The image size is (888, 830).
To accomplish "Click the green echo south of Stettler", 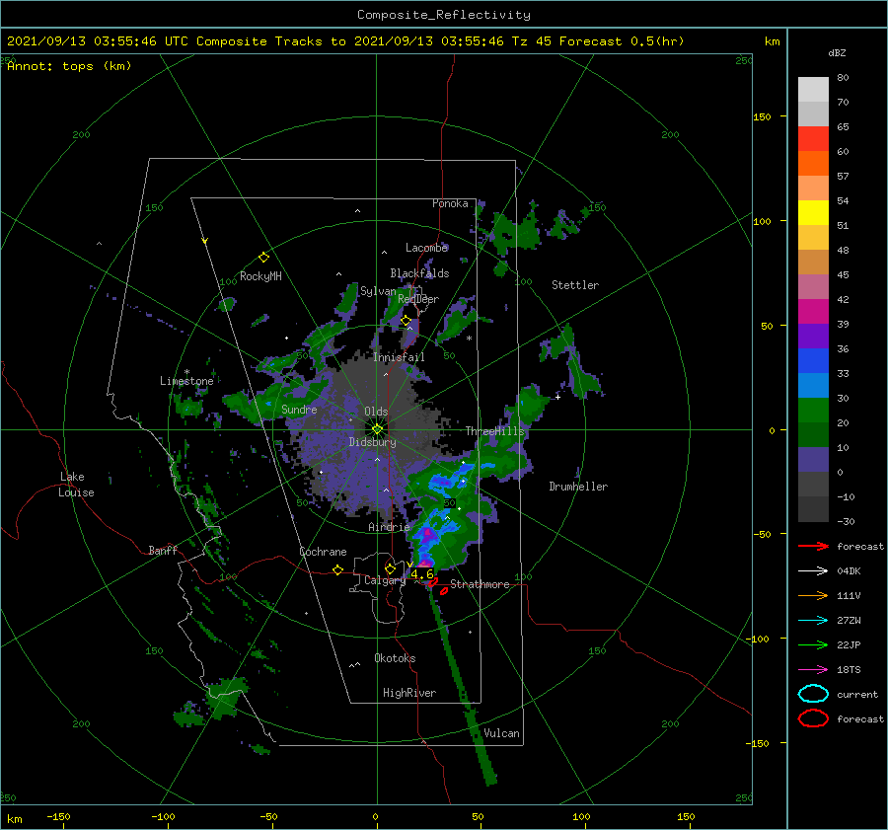I will click(x=569, y=362).
